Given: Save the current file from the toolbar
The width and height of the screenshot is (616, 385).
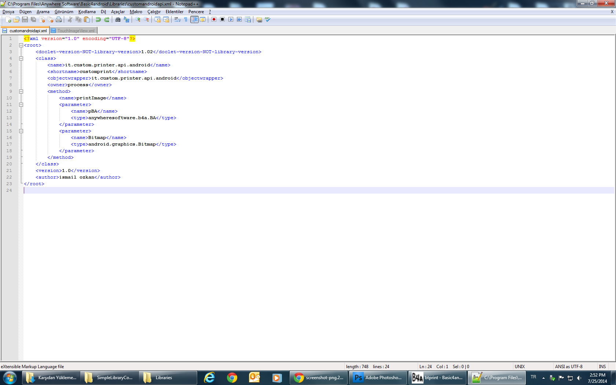Looking at the screenshot, I should point(25,19).
